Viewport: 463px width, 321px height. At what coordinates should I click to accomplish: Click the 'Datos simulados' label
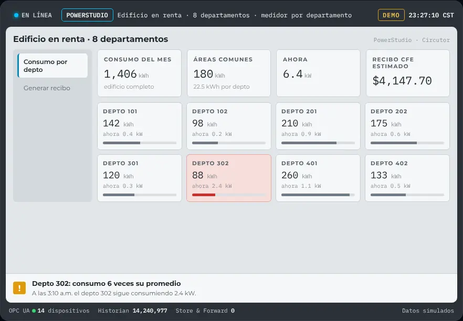click(x=428, y=311)
